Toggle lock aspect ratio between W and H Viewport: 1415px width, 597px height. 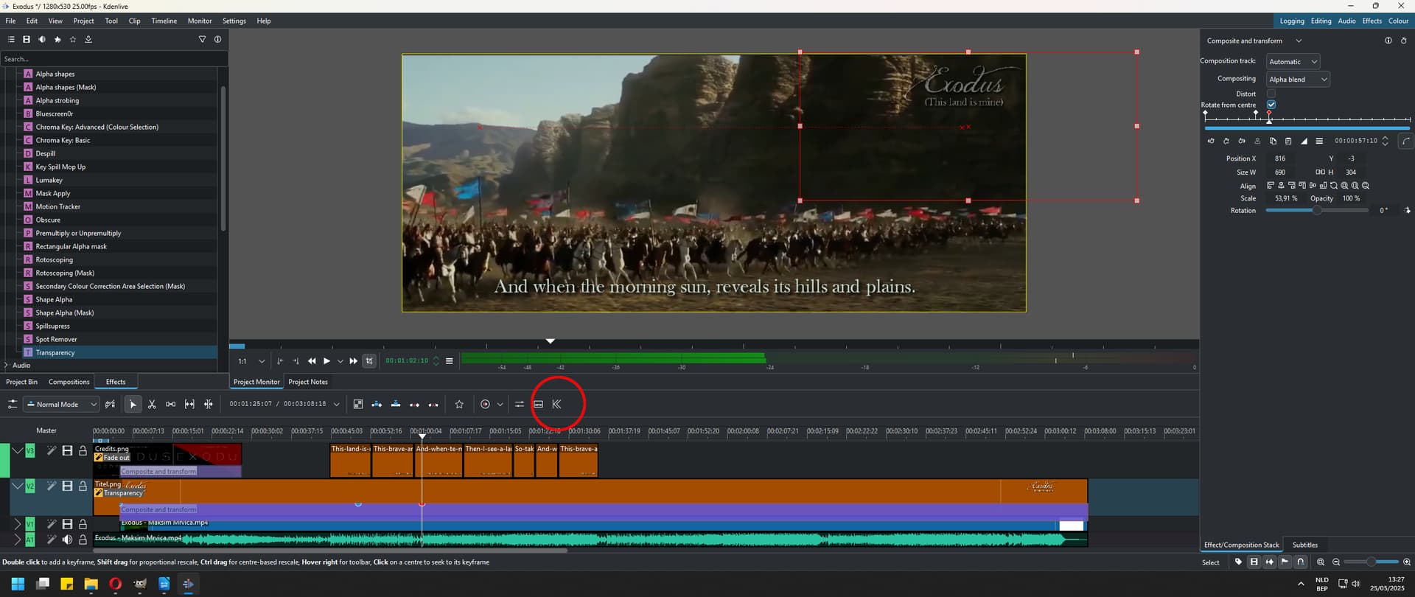coord(1320,172)
